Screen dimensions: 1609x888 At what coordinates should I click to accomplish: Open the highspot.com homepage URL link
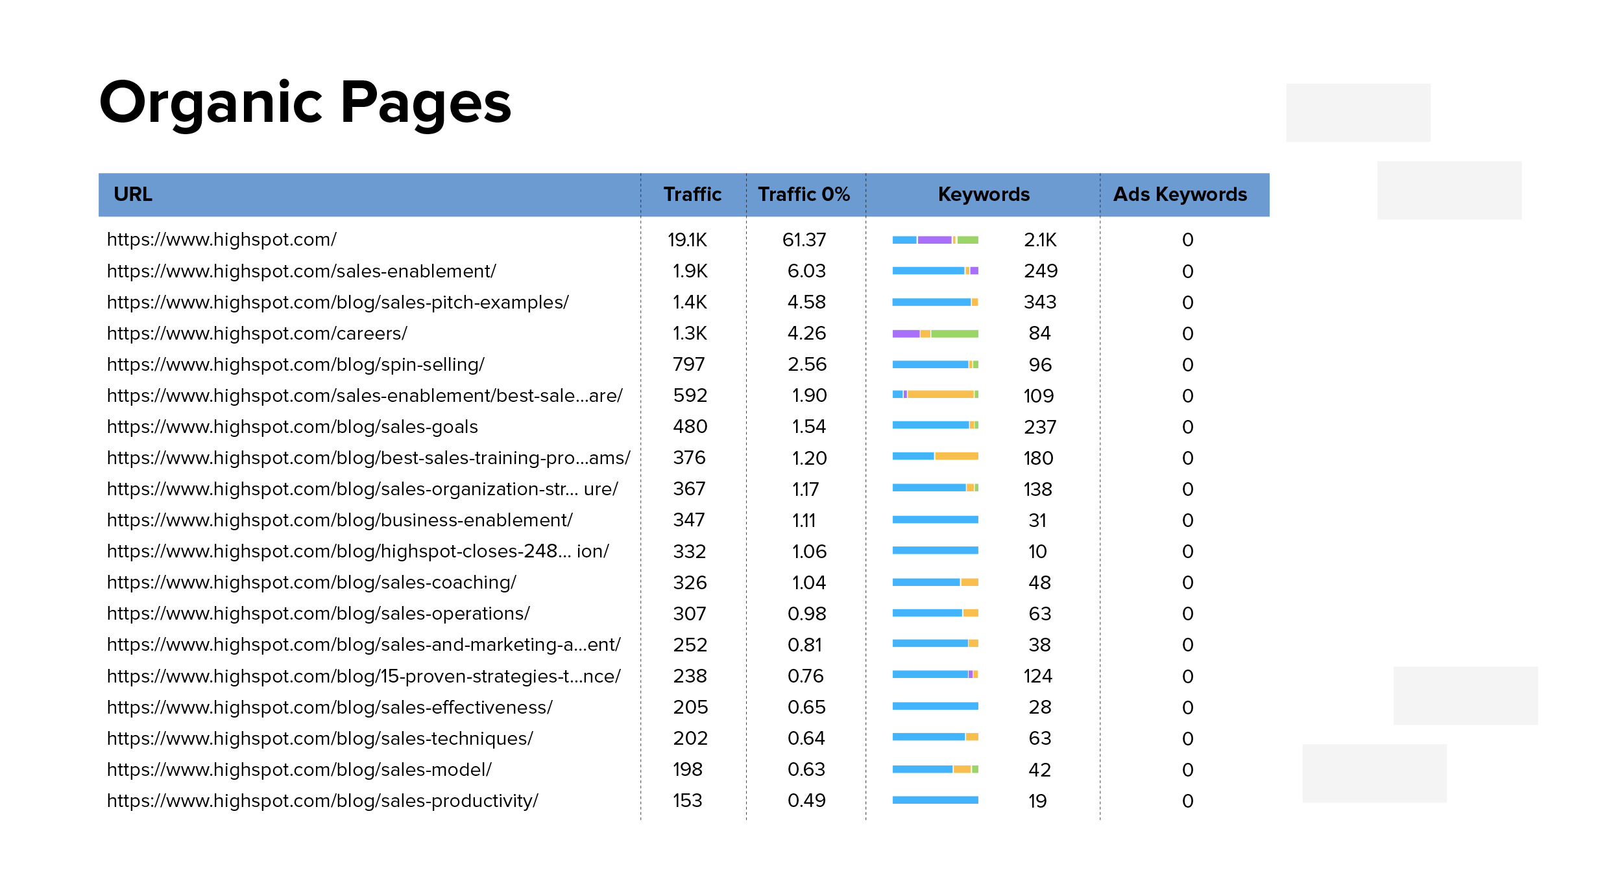[x=221, y=240]
